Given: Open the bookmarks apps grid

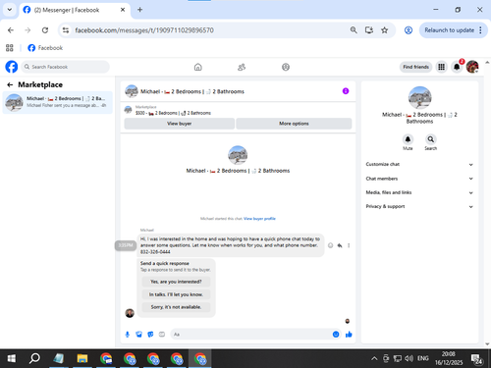Looking at the screenshot, I should coord(10,48).
